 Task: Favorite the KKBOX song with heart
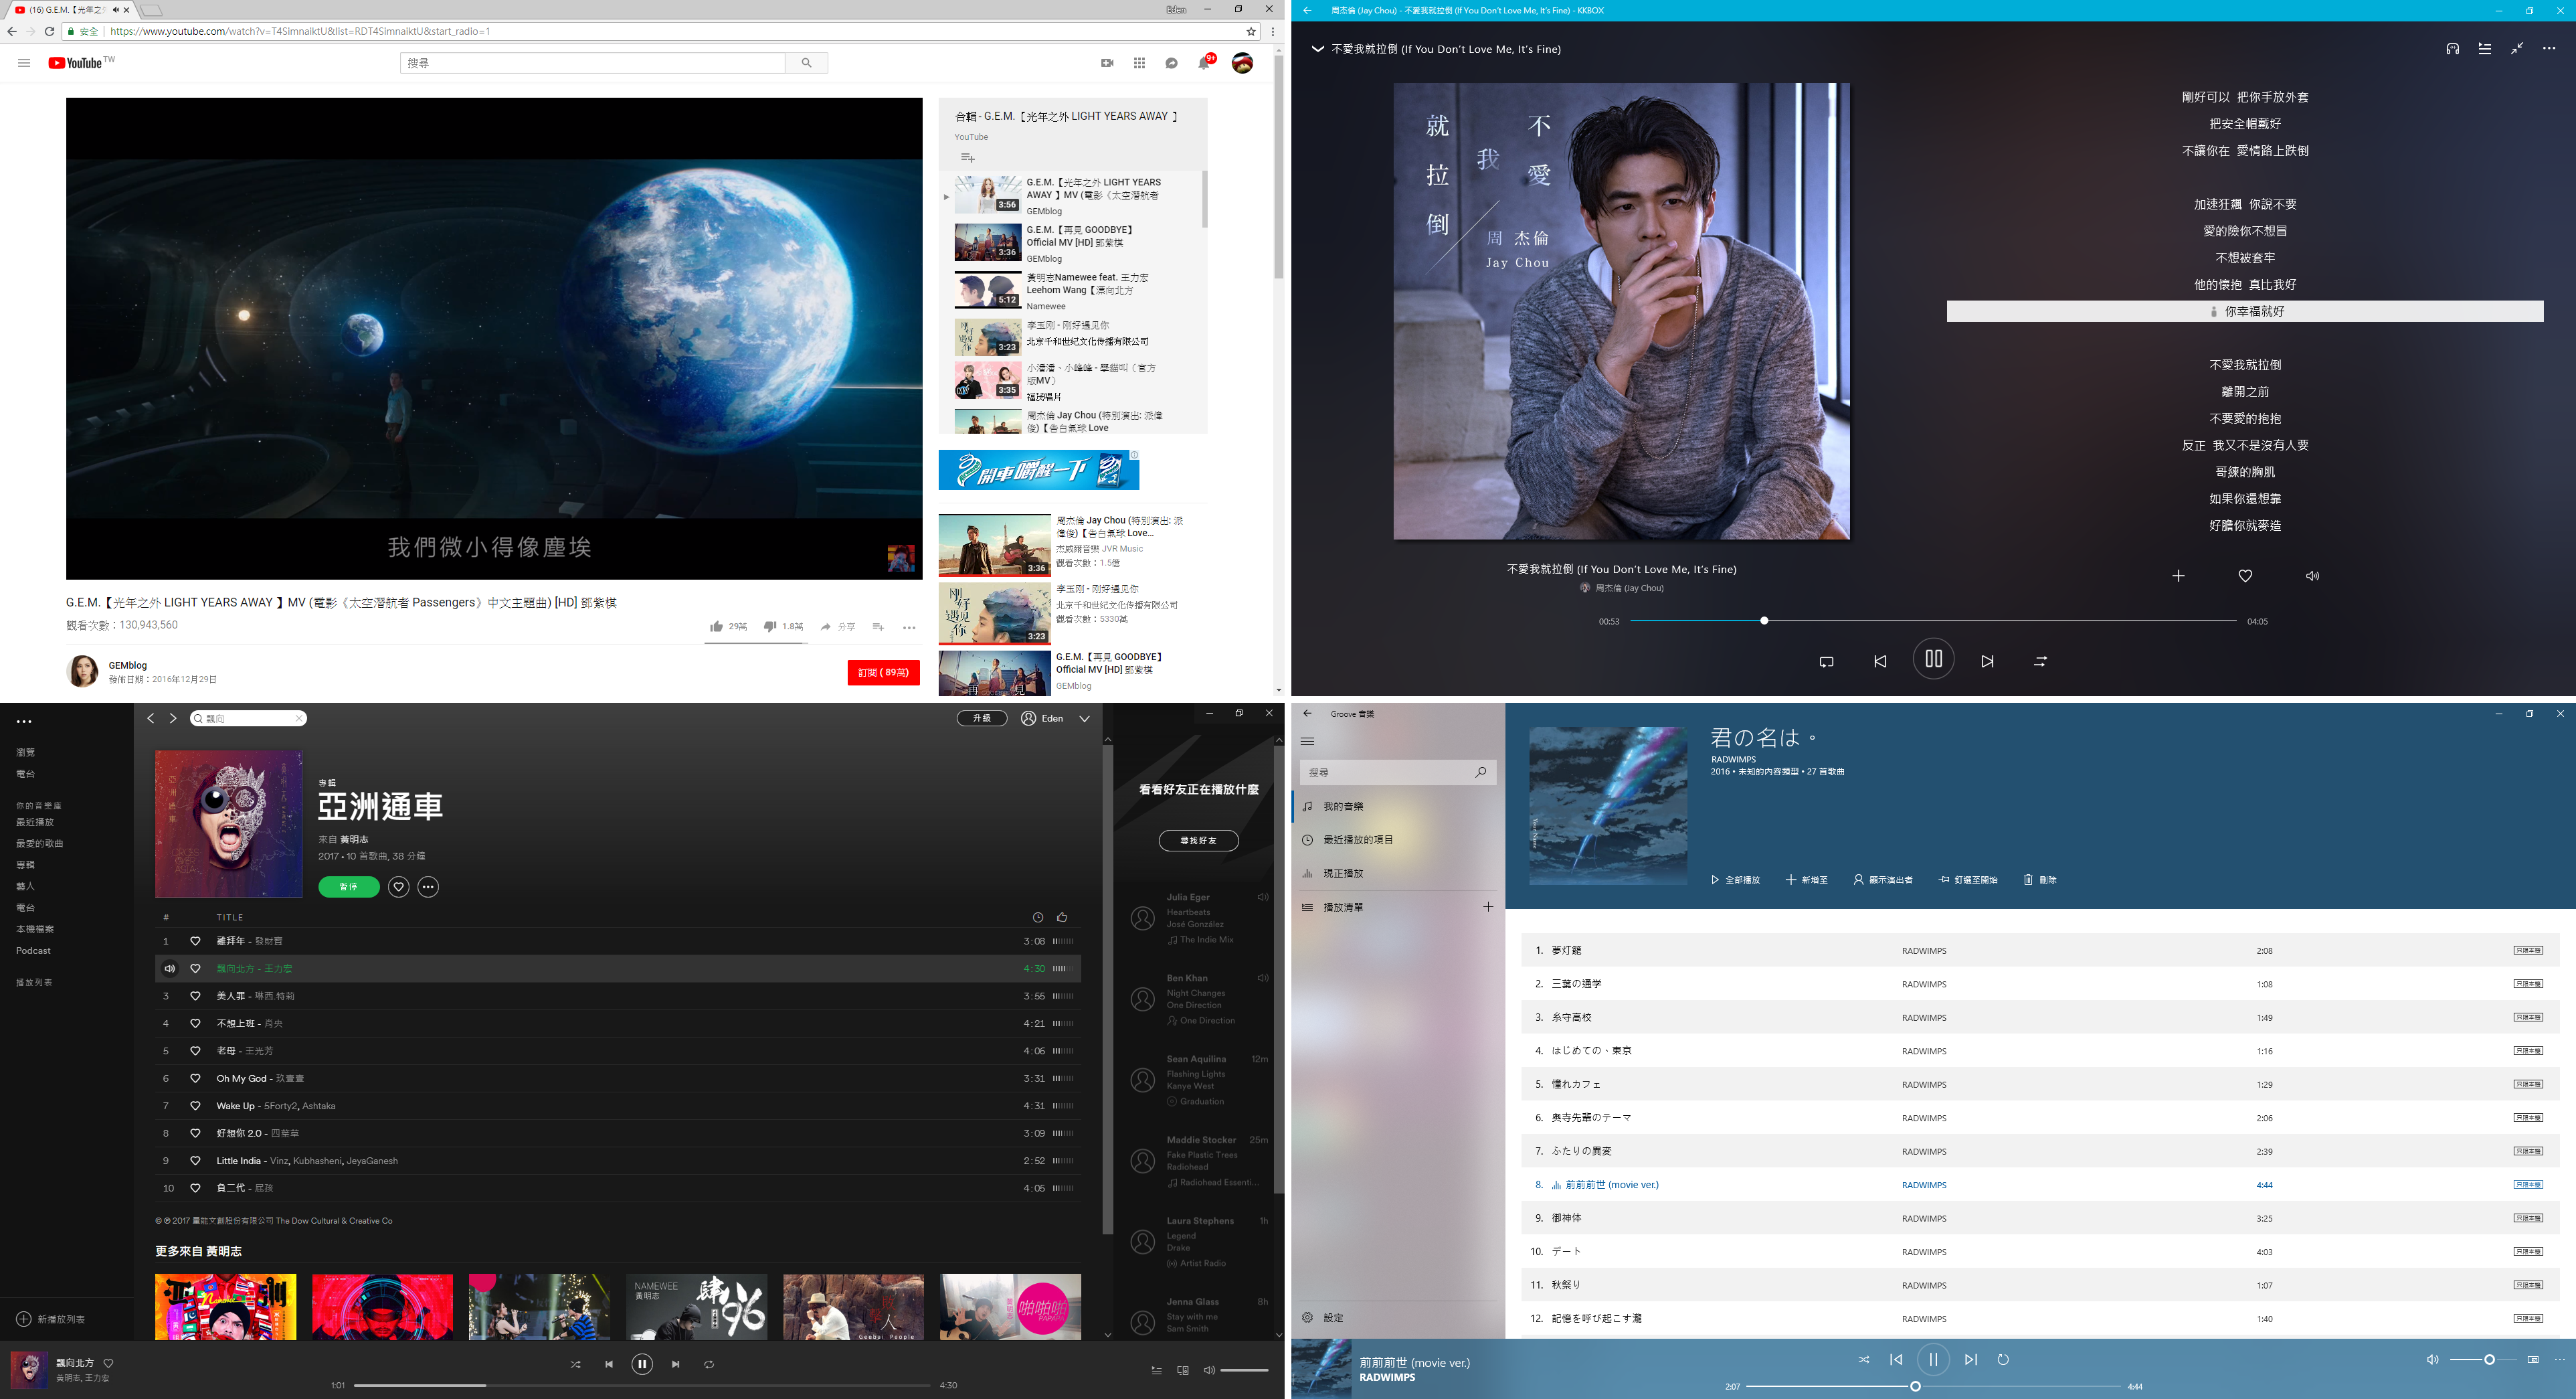(2245, 576)
